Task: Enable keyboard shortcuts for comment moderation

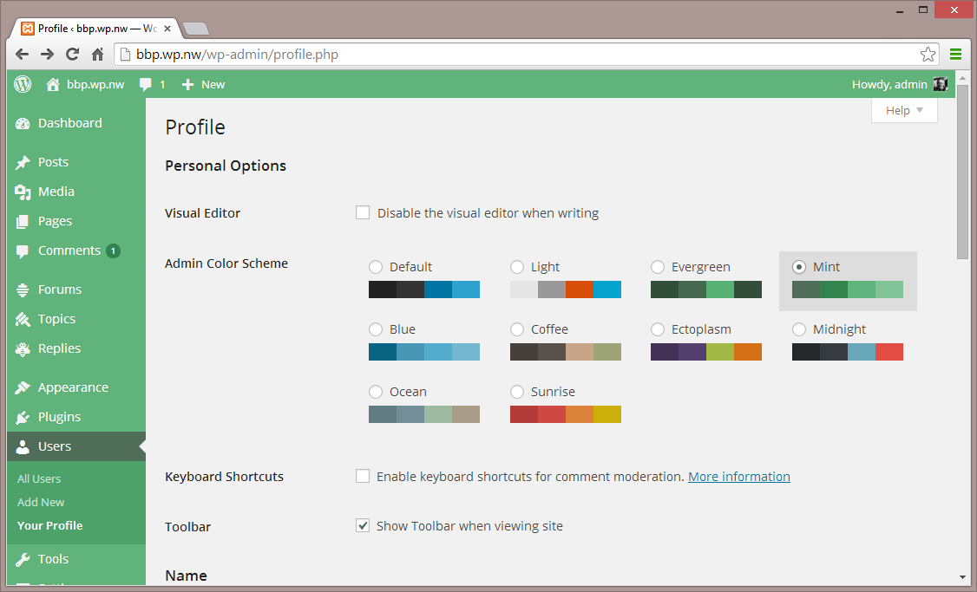Action: pos(363,477)
